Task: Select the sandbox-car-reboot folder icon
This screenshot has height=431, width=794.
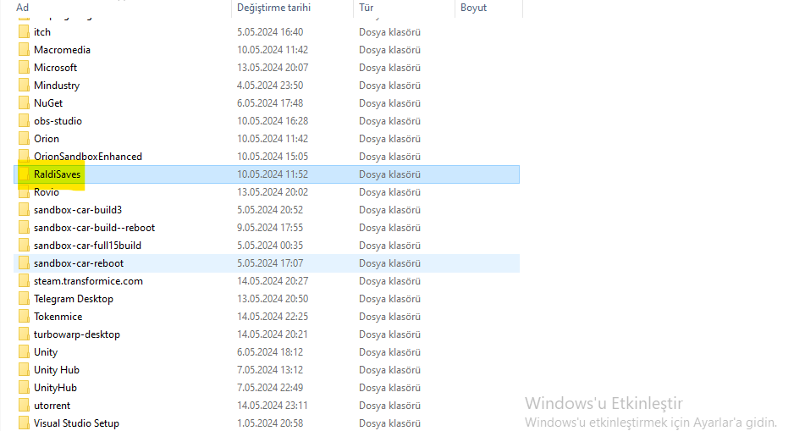Action: pyautogui.click(x=24, y=262)
